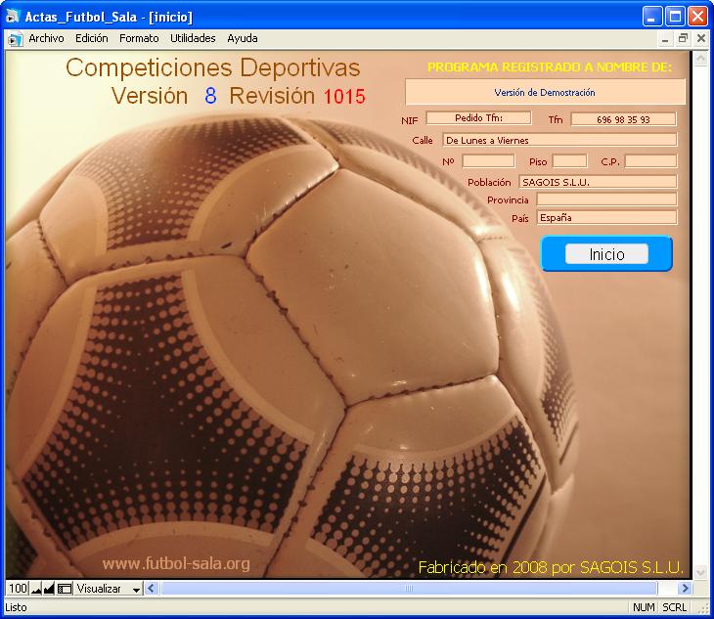Screen dimensions: 714x619
Task: Click the empty Nº field
Action: click(488, 161)
